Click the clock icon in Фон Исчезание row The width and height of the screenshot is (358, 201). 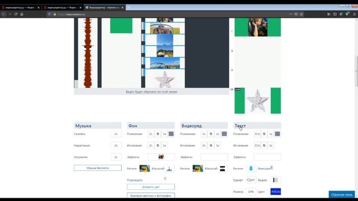point(158,145)
